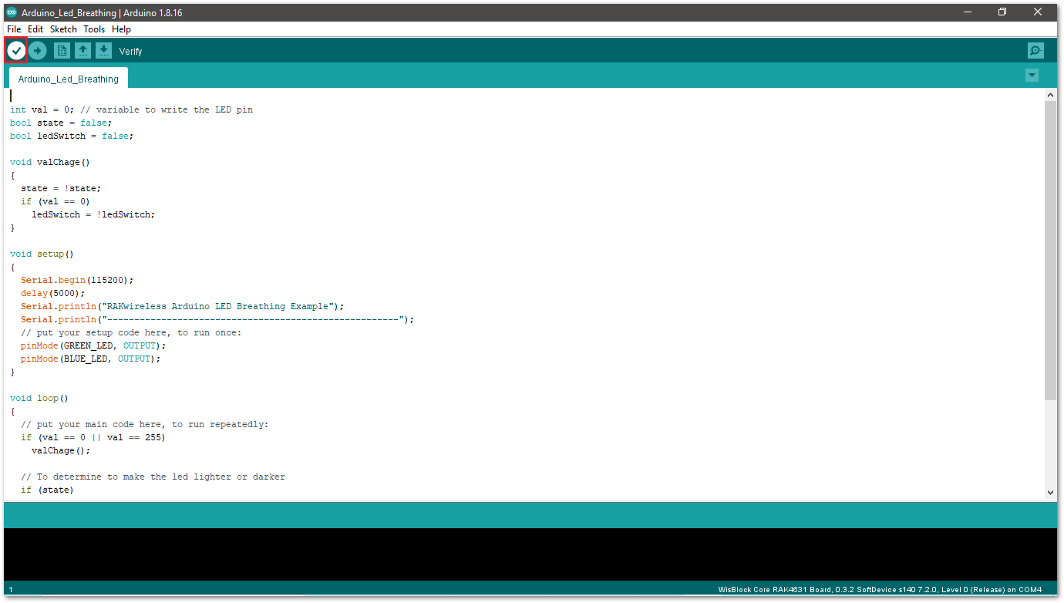Viewport: 1064px width, 603px height.
Task: Open the Edit menu
Action: (35, 29)
